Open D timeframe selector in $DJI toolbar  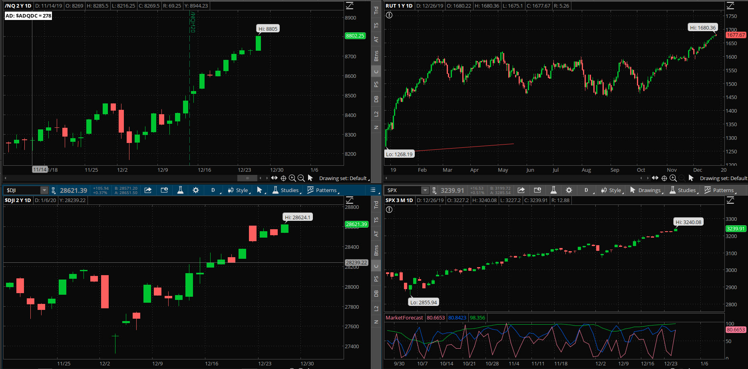(214, 190)
